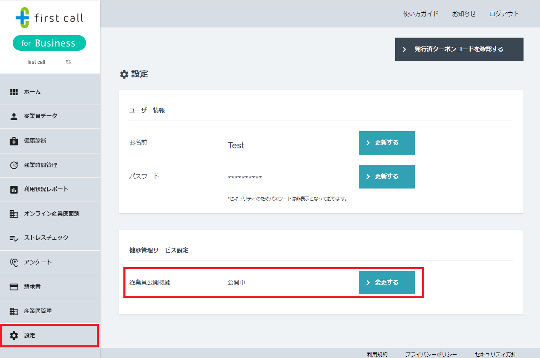This screenshot has height=358, width=540.
Task: Click the gear icon beside 設定 heading
Action: click(x=123, y=74)
